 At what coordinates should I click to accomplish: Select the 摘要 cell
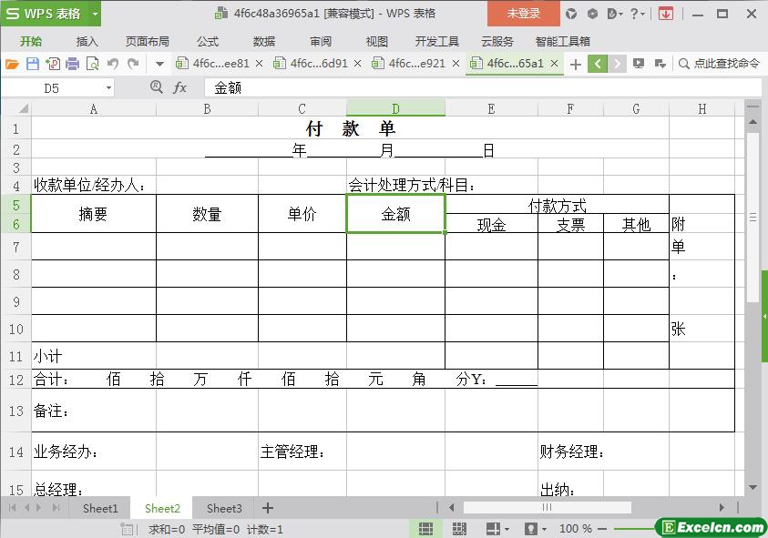coord(94,214)
